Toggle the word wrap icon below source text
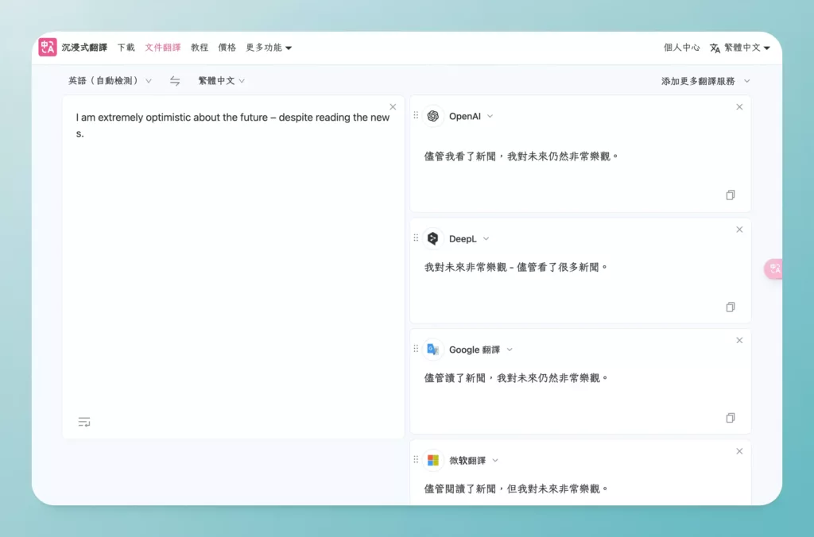Viewport: 814px width, 537px height. coord(84,422)
